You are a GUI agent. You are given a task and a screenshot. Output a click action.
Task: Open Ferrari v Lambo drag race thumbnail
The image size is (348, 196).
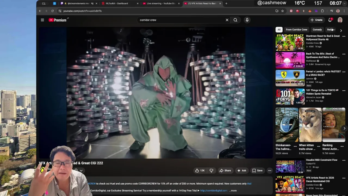coord(290,78)
